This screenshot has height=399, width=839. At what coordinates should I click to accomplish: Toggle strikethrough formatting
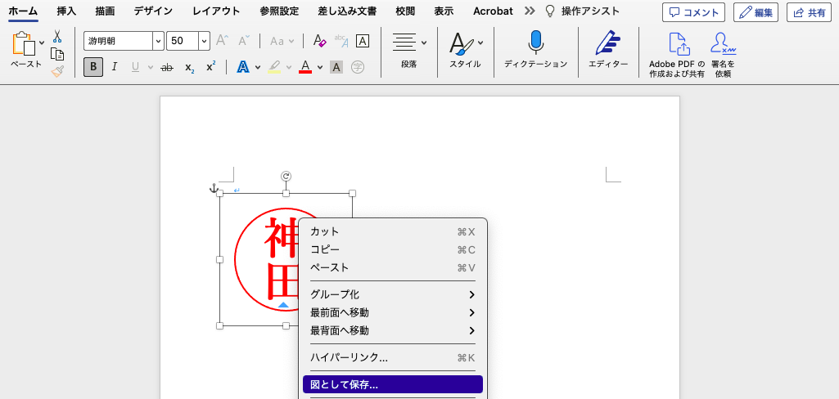167,67
